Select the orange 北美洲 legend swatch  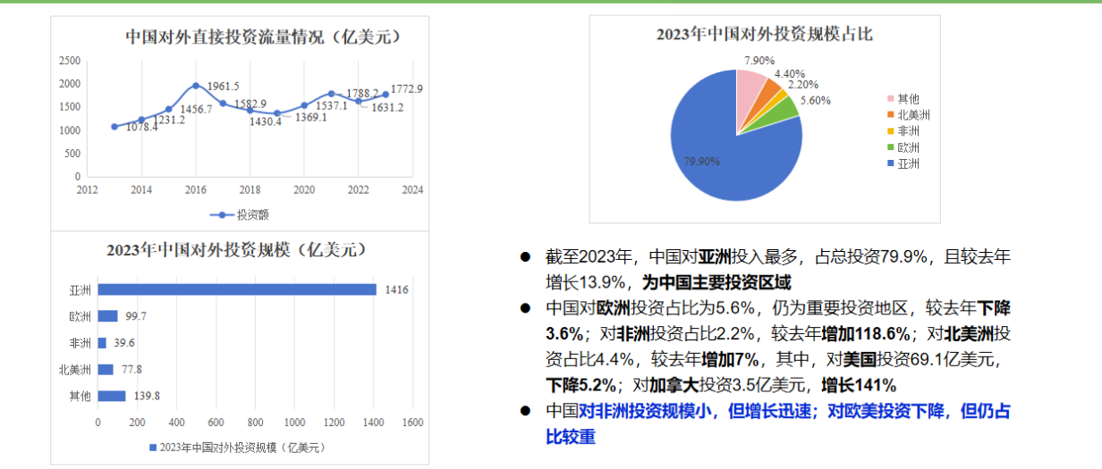coord(890,115)
